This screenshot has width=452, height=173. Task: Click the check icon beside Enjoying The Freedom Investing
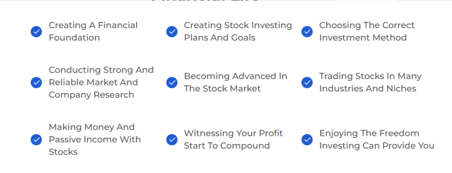point(307,140)
